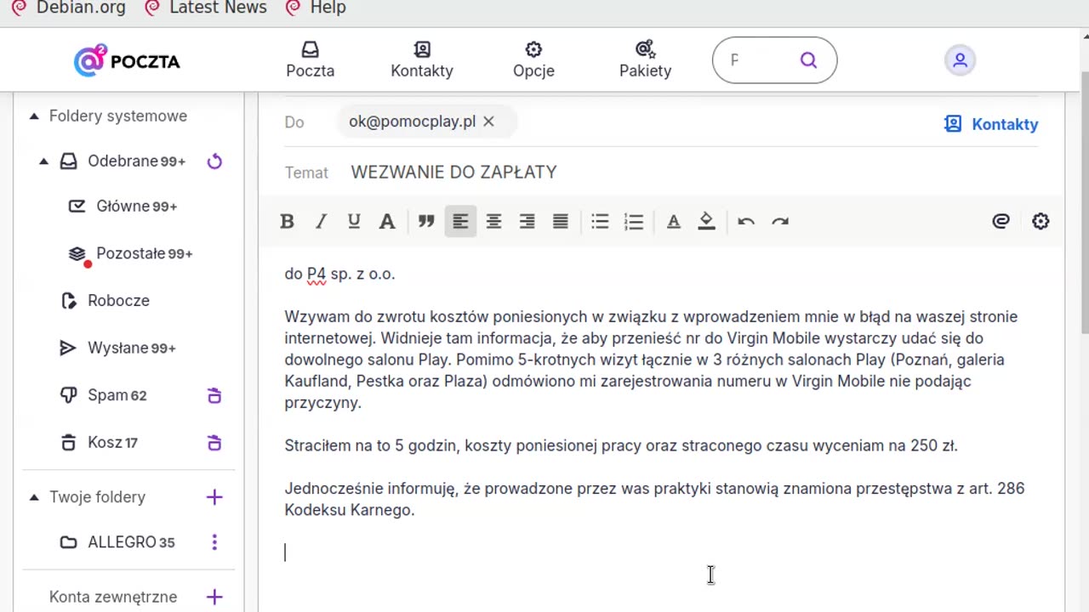Collapse Twoje foldery section
Viewport: 1089px width, 612px height.
tap(34, 497)
